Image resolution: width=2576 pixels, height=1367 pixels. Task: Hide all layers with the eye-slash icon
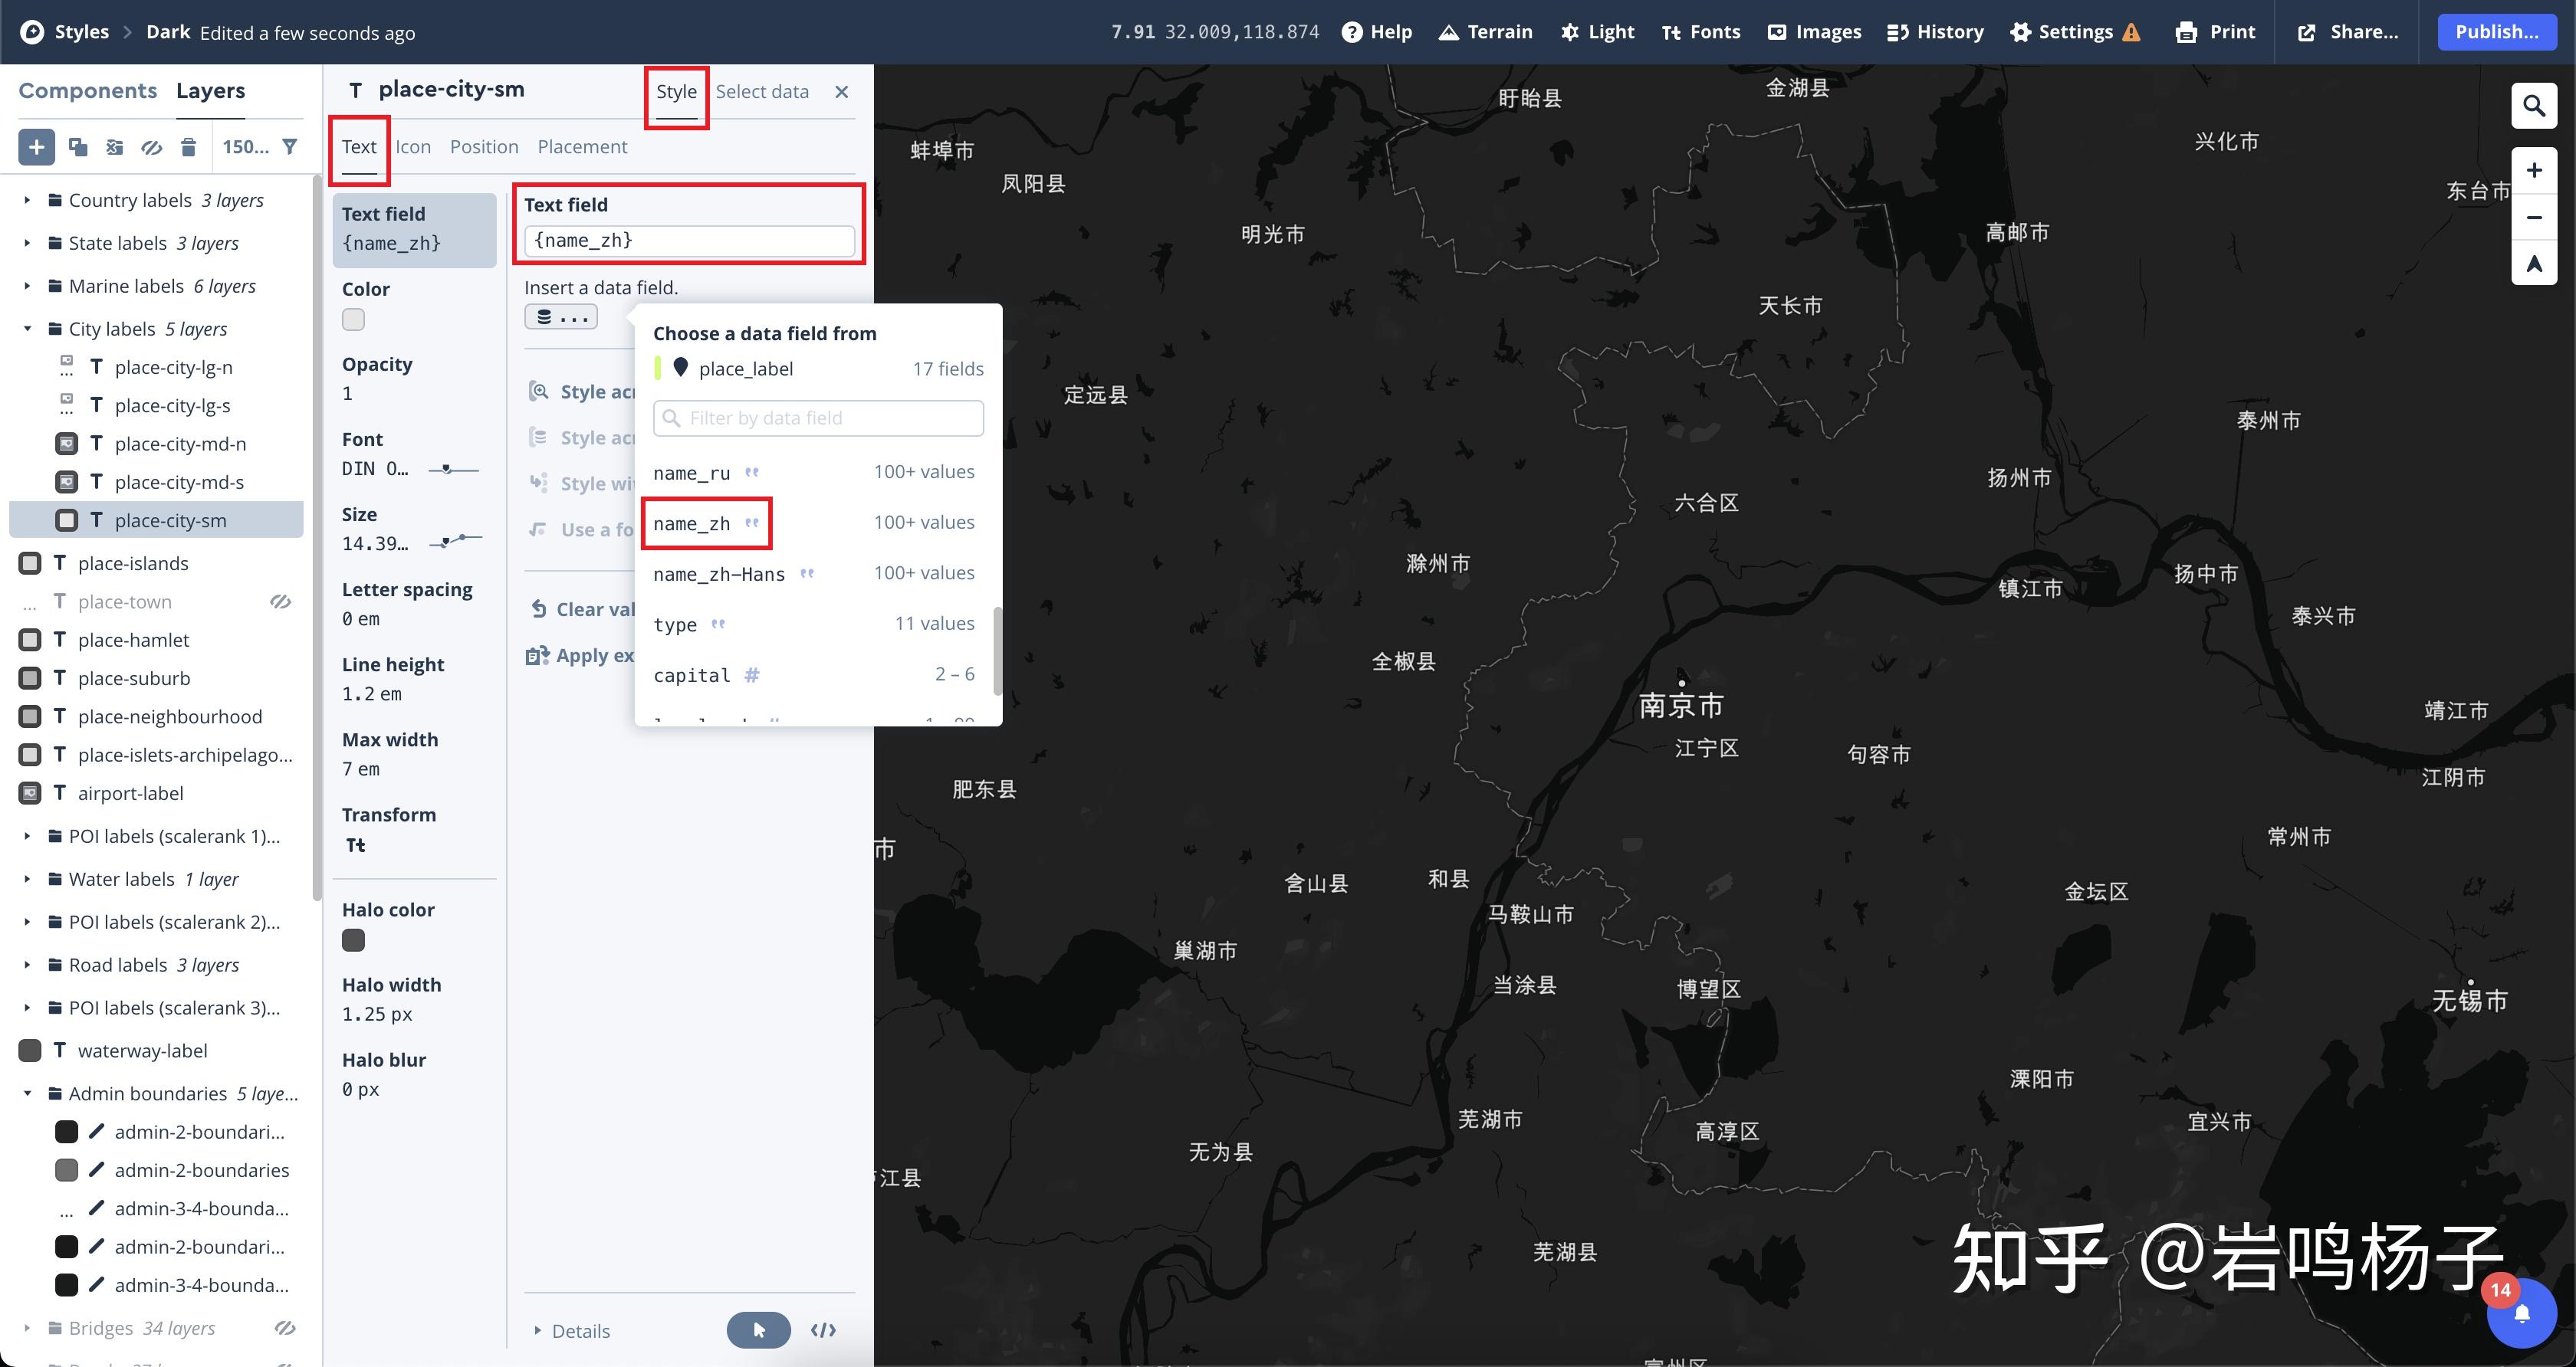click(151, 147)
